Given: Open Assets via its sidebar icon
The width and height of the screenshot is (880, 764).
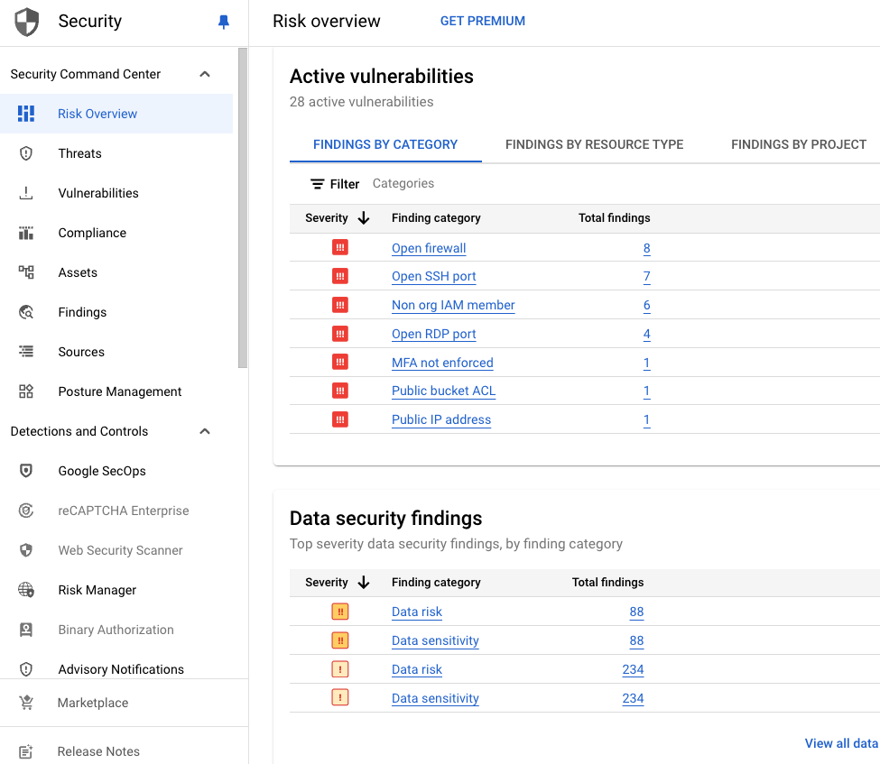Looking at the screenshot, I should coord(28,272).
